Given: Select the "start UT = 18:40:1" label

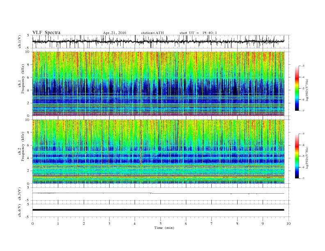Looking at the screenshot, I should (x=198, y=33).
